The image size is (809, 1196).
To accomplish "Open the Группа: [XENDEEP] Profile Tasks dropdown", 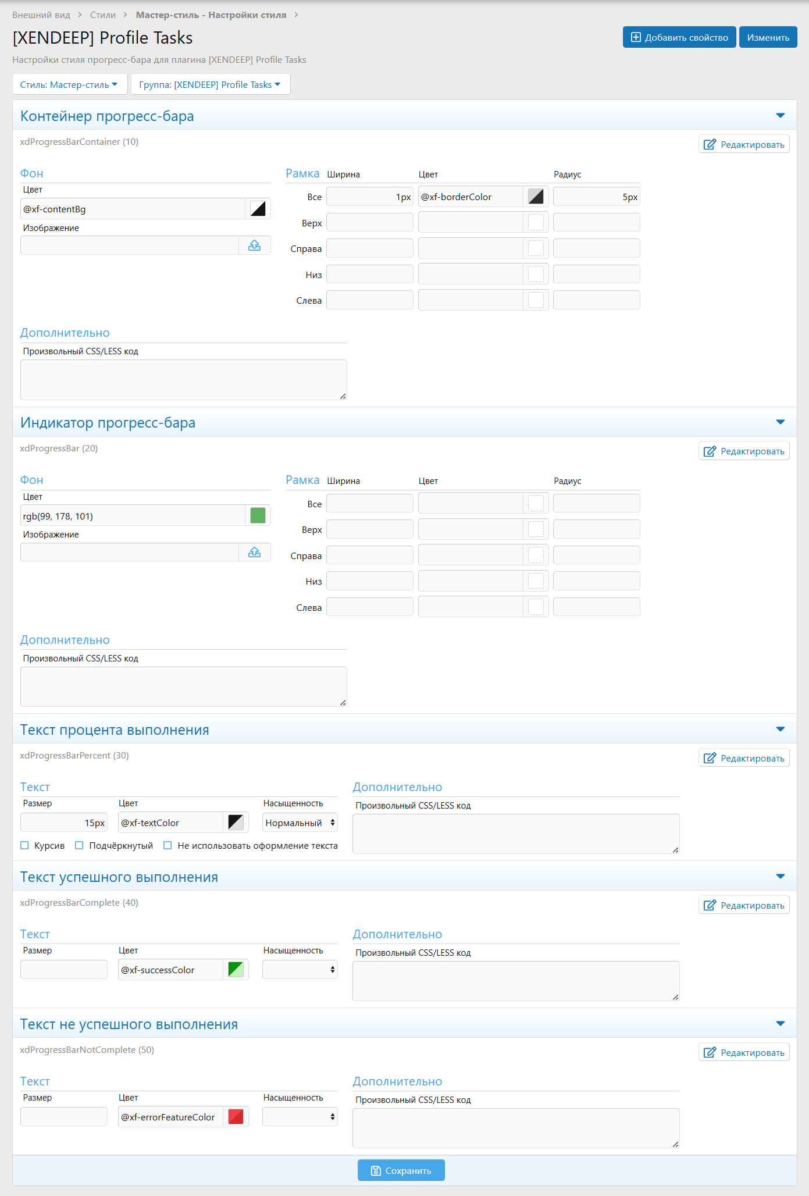I will 210,84.
